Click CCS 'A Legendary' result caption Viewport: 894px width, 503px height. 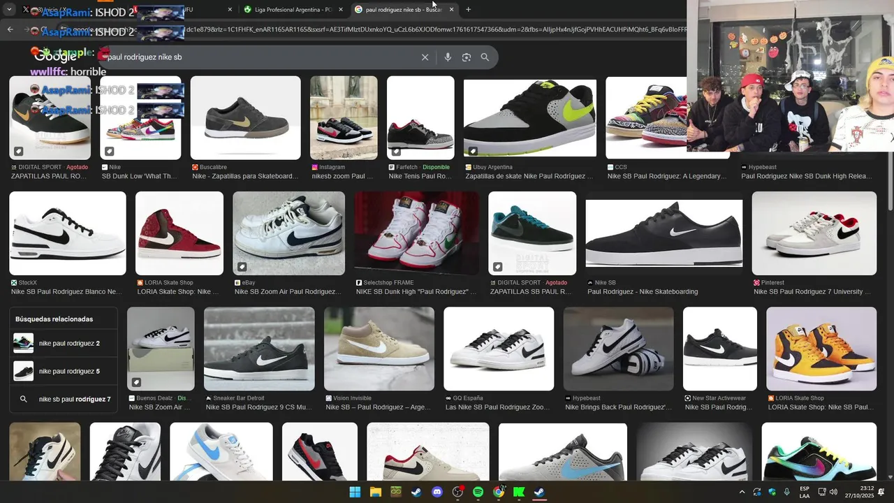pos(667,176)
